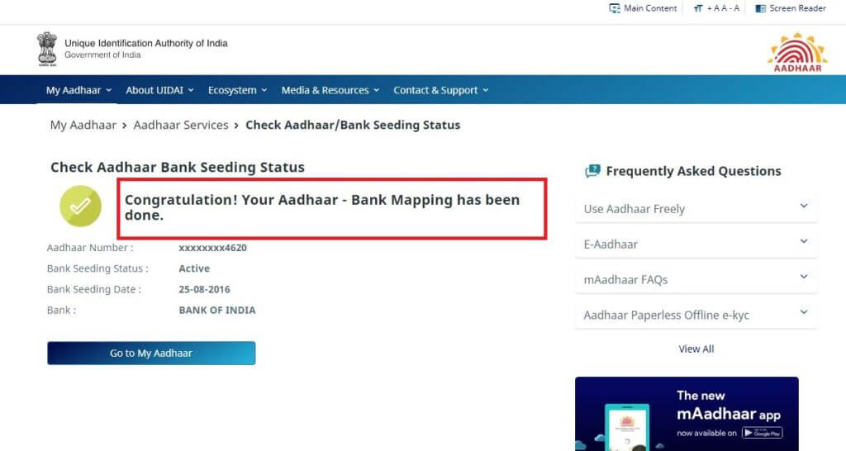
Task: Click the Media & Resources dropdown arrow
Action: pyautogui.click(x=377, y=90)
